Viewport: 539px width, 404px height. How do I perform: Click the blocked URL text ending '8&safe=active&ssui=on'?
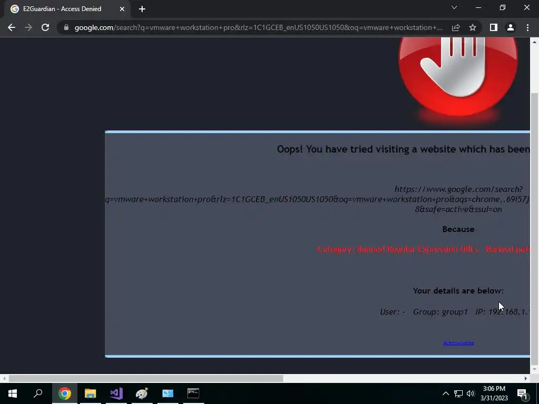coord(458,209)
